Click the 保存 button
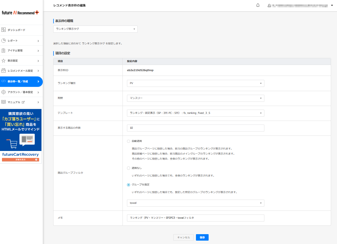This screenshot has width=337, height=244. click(x=202, y=238)
